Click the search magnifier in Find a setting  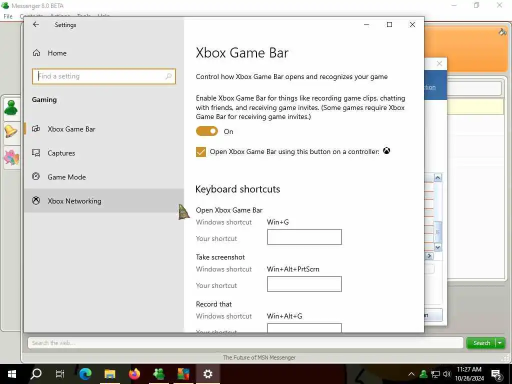(168, 76)
